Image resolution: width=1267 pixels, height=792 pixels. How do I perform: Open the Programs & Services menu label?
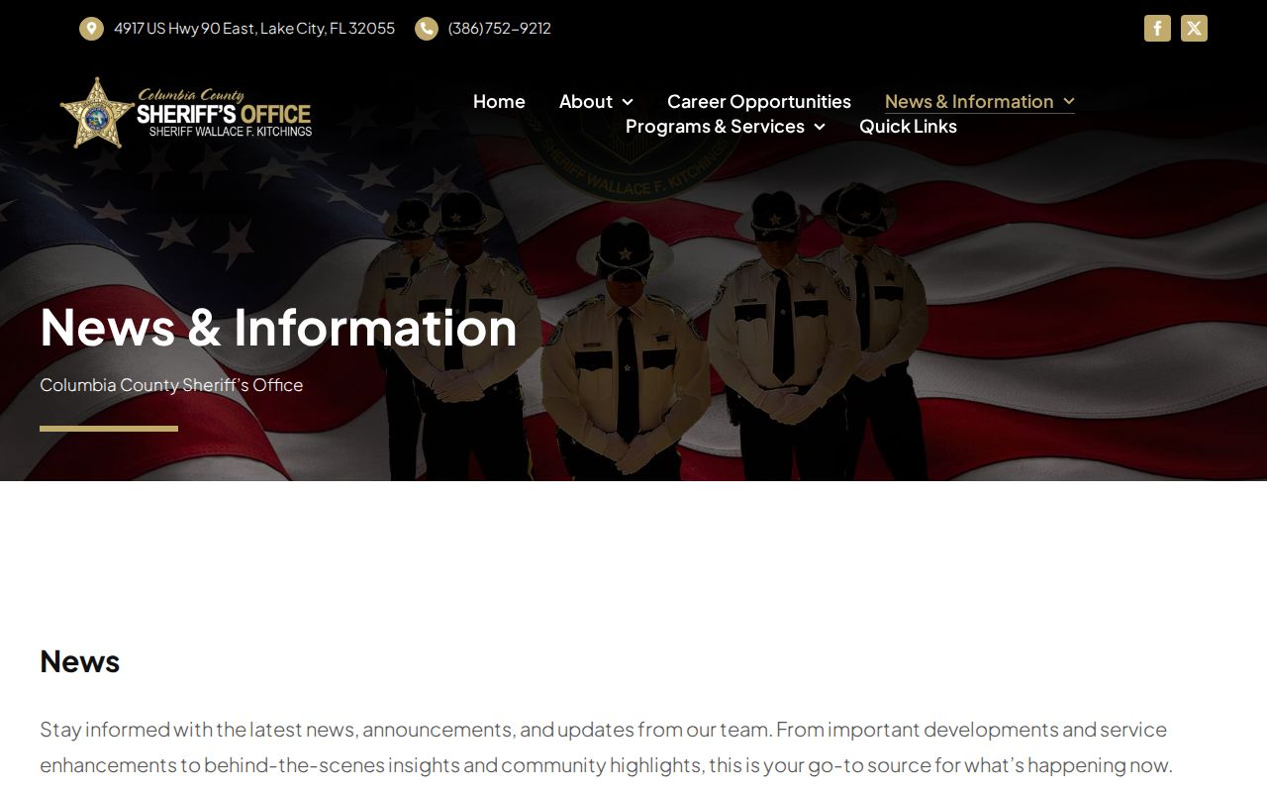(715, 126)
